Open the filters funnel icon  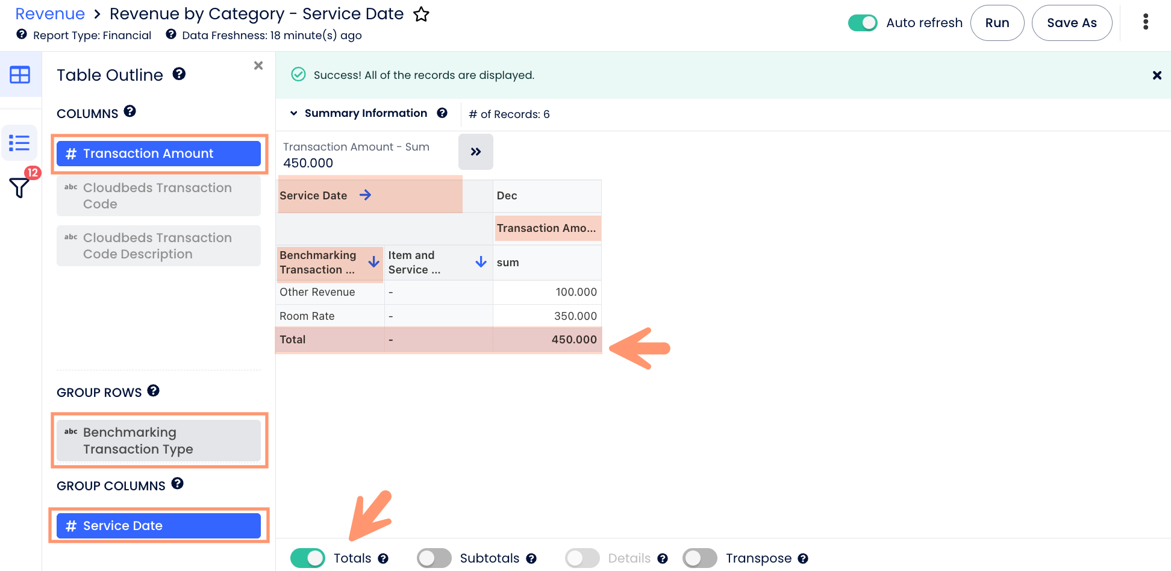[19, 188]
